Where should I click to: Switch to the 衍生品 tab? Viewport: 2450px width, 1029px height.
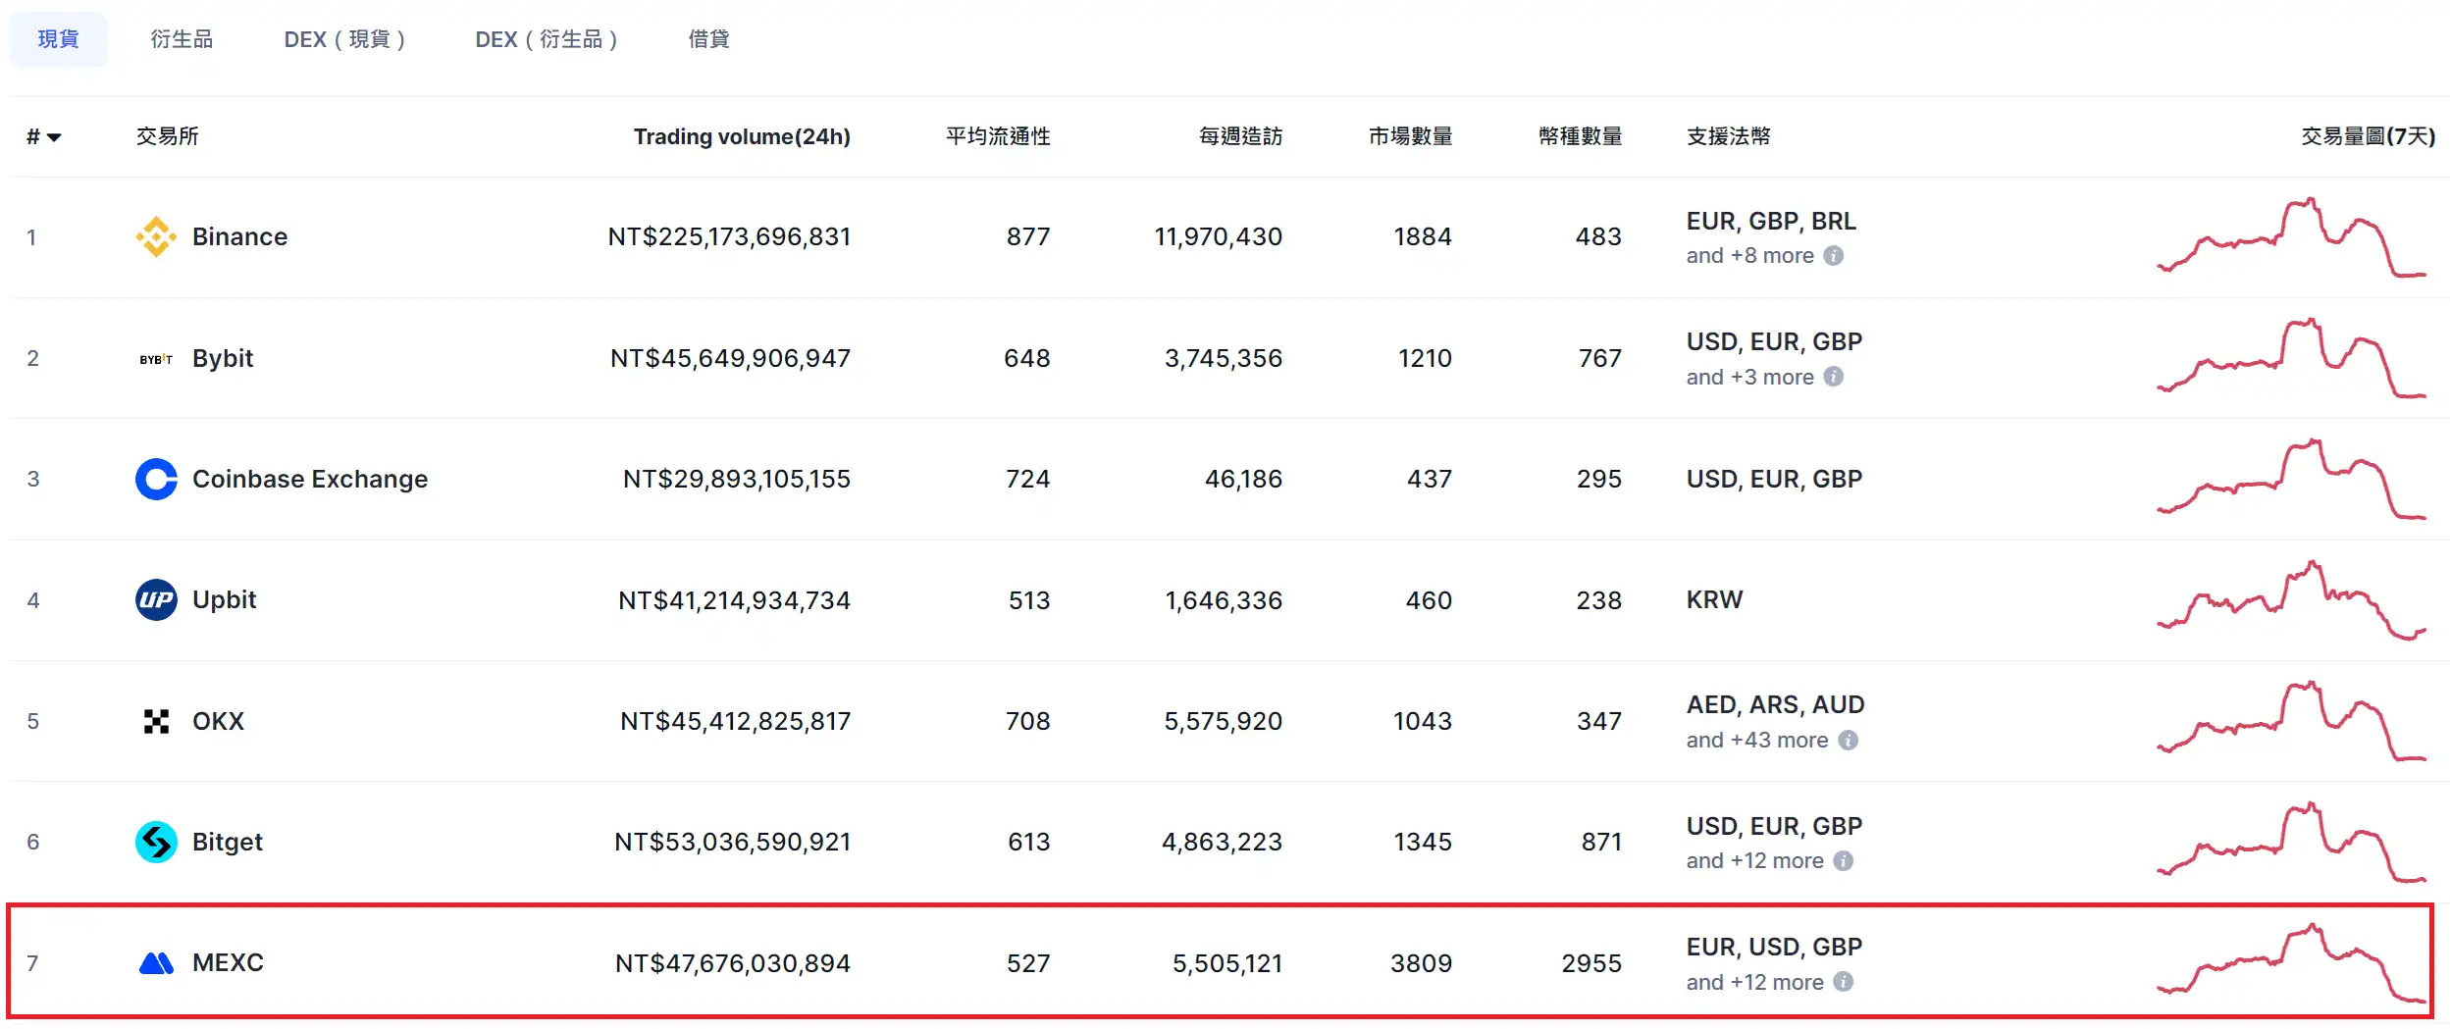pos(182,39)
